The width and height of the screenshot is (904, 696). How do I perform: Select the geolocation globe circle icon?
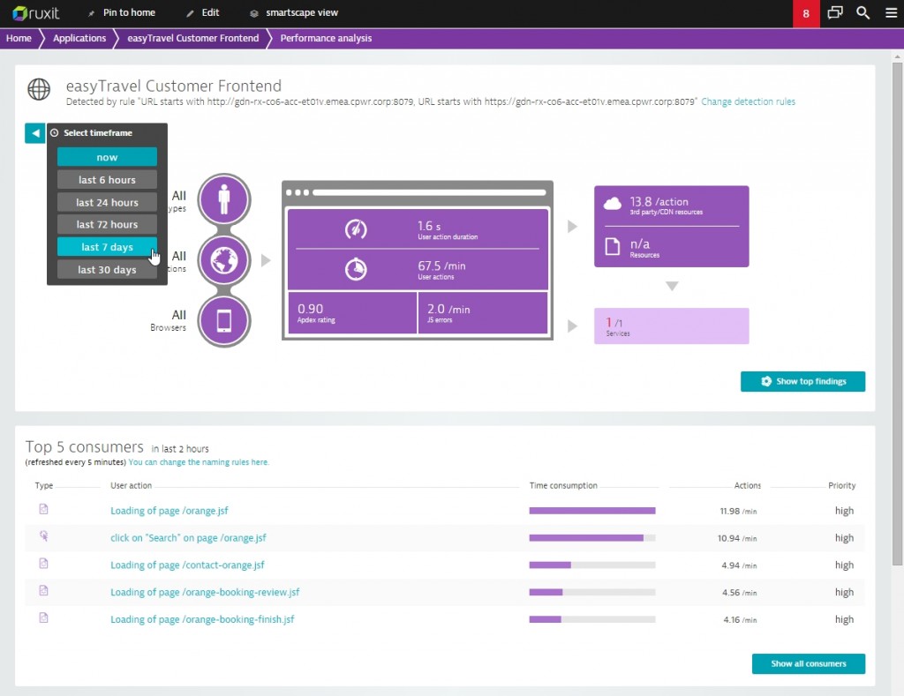point(224,260)
